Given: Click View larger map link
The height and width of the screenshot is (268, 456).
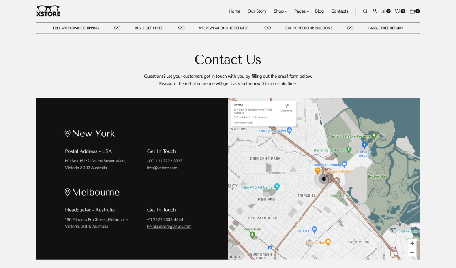Looking at the screenshot, I should click(243, 123).
